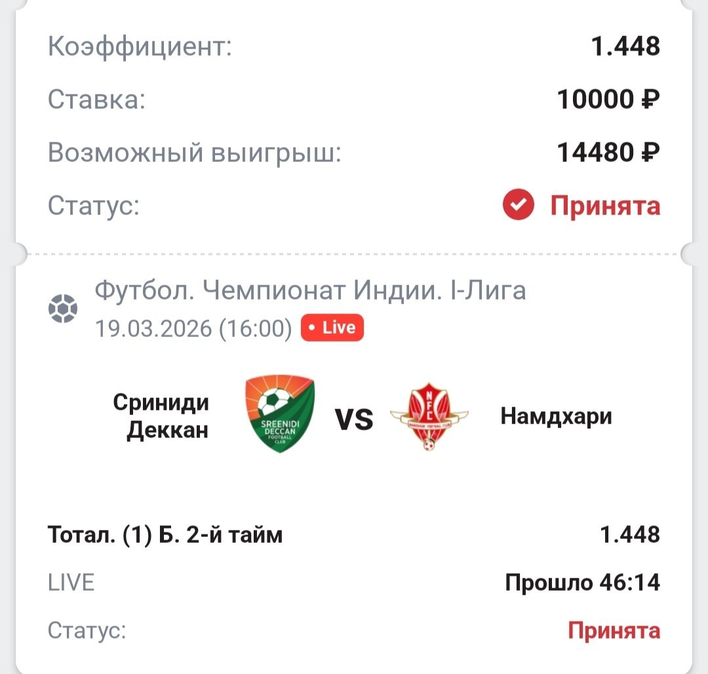Click the Тотал. (1) Б. 2-й тайм bet line
The width and height of the screenshot is (708, 674).
click(165, 535)
